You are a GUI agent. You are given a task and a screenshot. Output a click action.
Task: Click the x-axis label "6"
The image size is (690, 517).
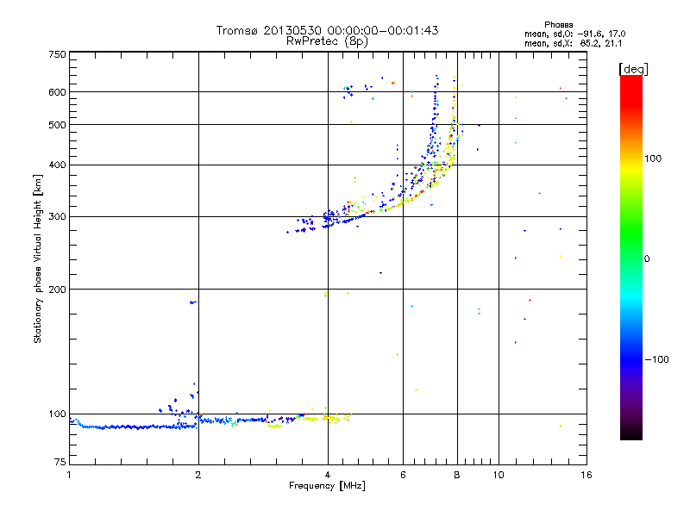click(403, 475)
